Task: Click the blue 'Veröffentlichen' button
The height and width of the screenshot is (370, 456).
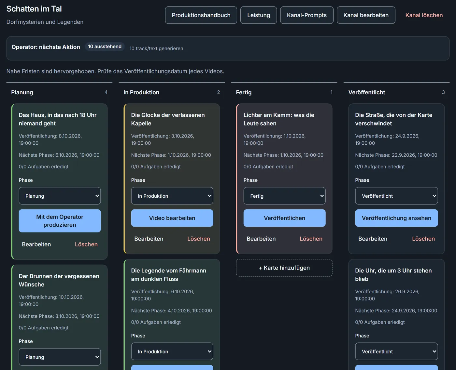Action: (284, 218)
